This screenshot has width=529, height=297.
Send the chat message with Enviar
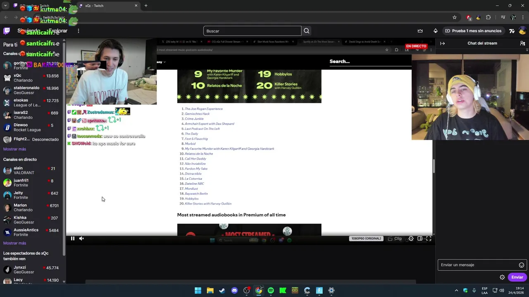517,277
